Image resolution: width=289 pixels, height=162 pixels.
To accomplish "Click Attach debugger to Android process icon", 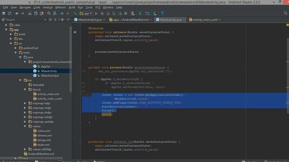I will 114,13.
